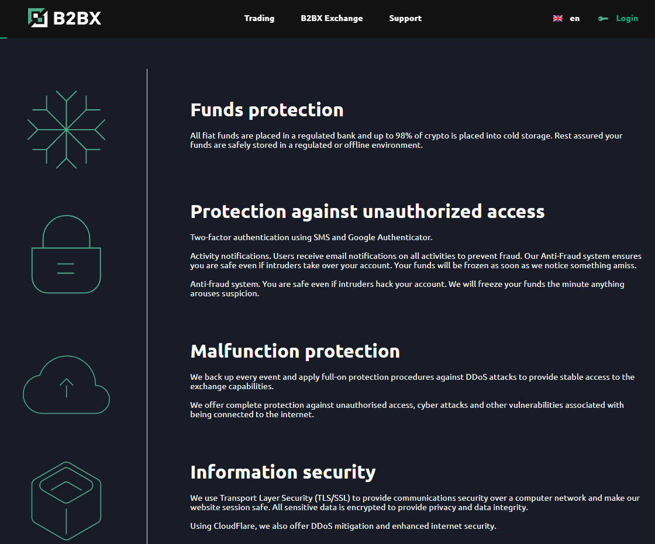Screen dimensions: 655x544
Task: Click the Login link
Action: 627,18
